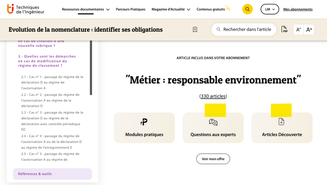Download the article as PDF

pyautogui.click(x=284, y=29)
